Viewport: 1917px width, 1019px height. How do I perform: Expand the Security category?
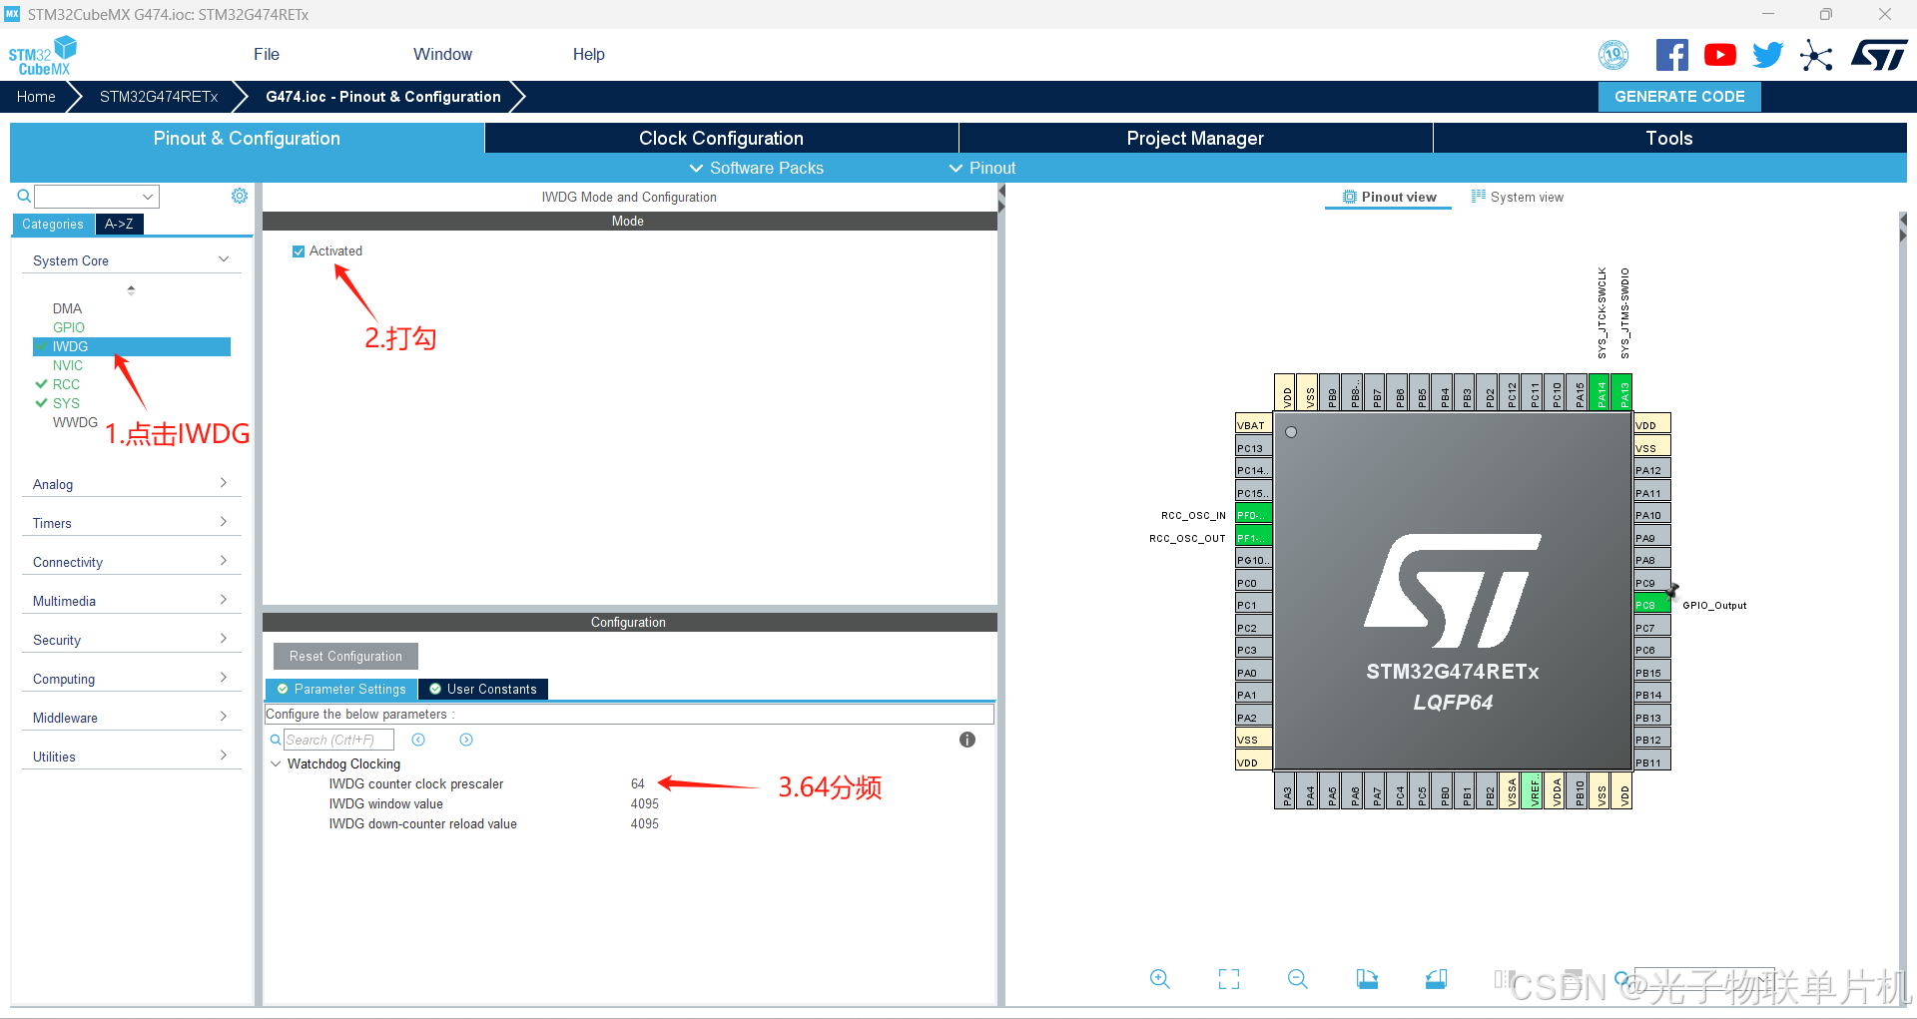coord(131,640)
